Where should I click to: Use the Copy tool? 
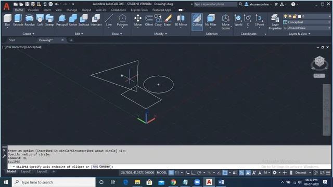(158, 20)
